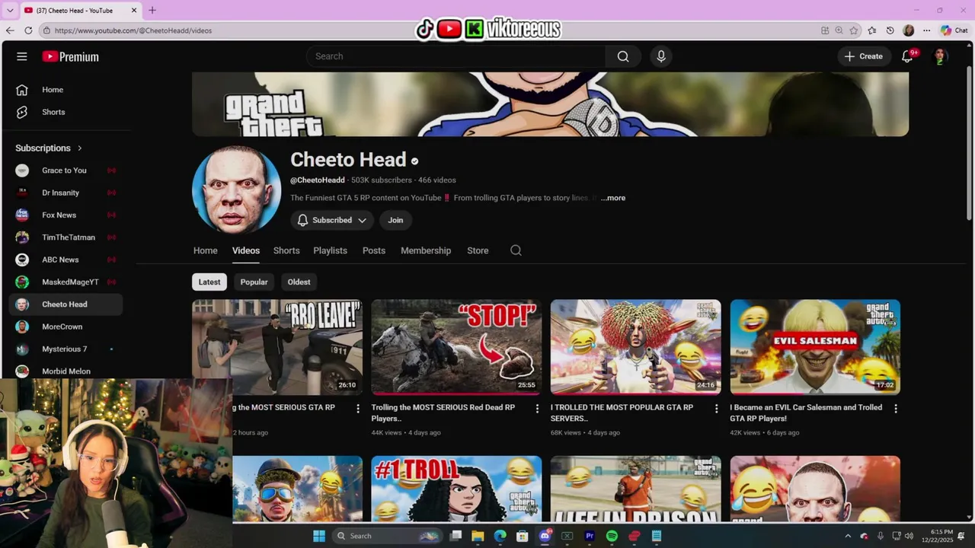
Task: Open a new browser tab
Action: click(152, 11)
